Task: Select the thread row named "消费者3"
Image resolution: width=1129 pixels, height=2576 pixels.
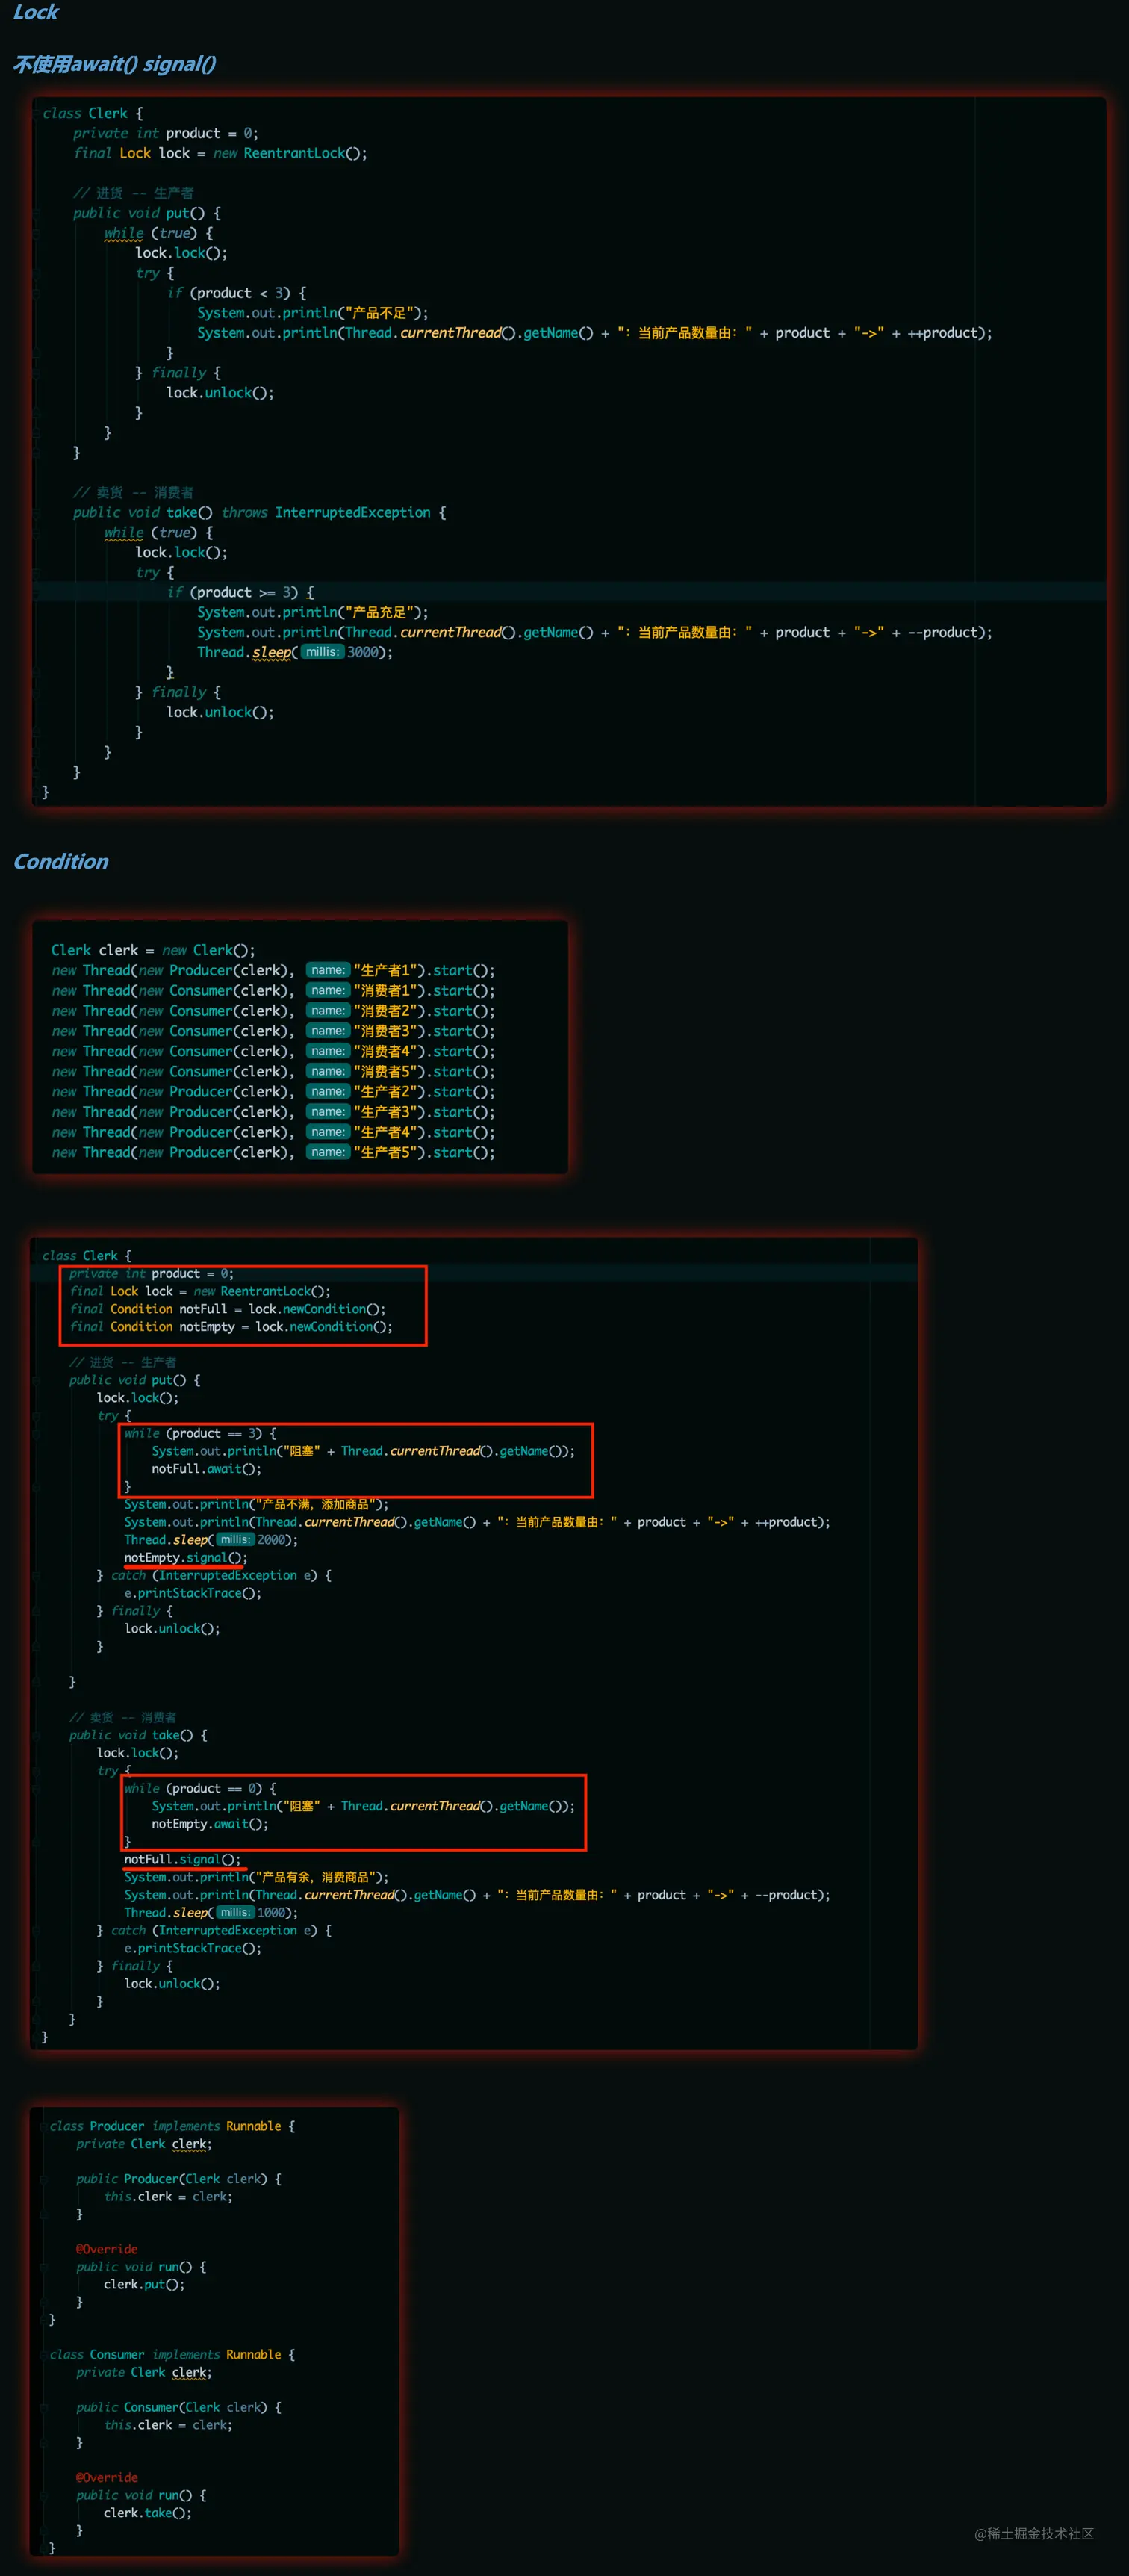Action: pos(273,1031)
